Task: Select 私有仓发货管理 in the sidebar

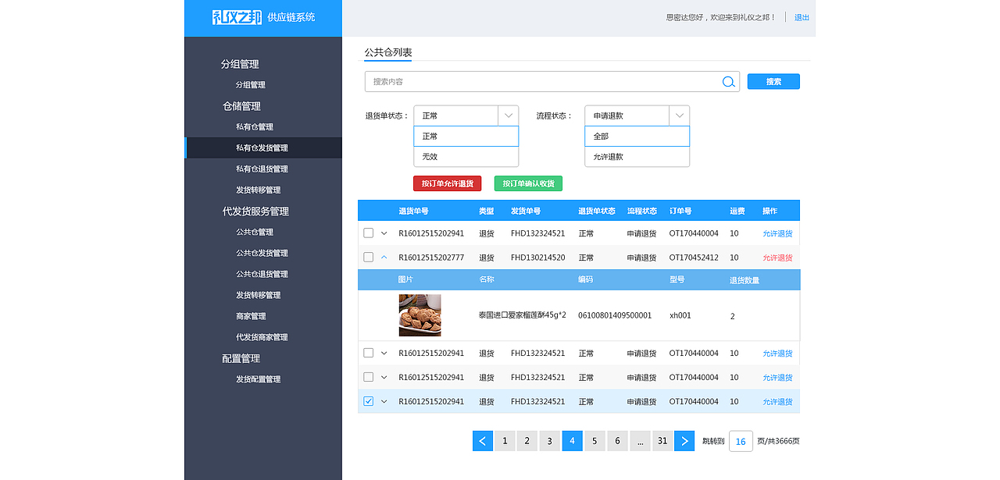Action: coord(262,148)
